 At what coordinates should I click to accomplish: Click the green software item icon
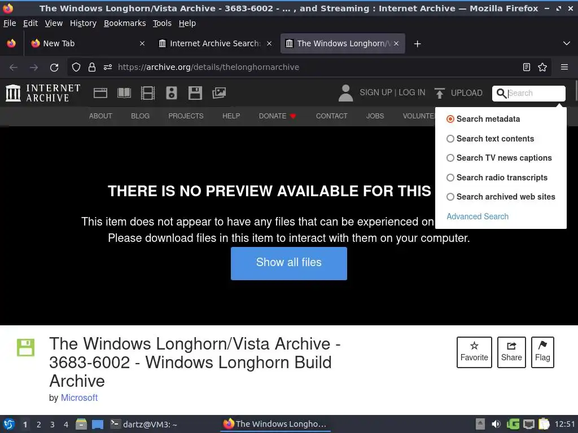(x=25, y=347)
